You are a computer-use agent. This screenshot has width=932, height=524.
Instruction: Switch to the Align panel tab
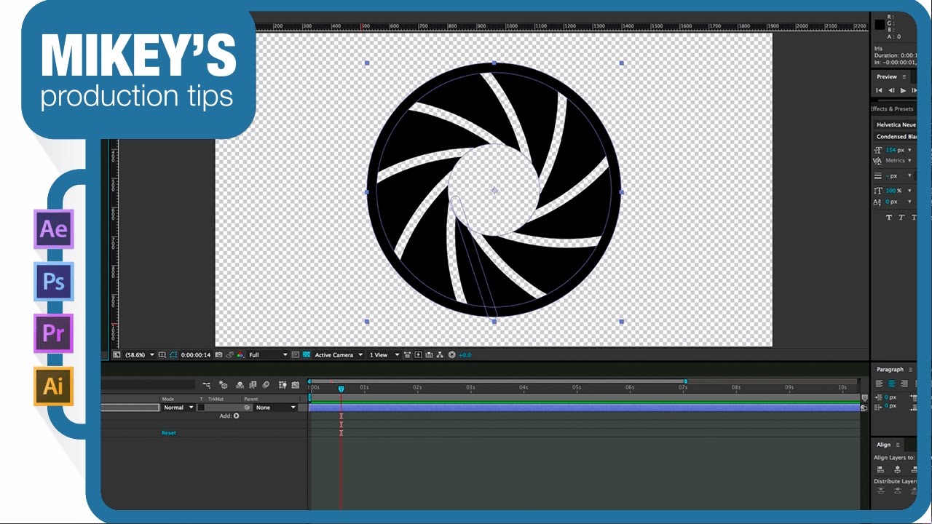[x=883, y=445]
